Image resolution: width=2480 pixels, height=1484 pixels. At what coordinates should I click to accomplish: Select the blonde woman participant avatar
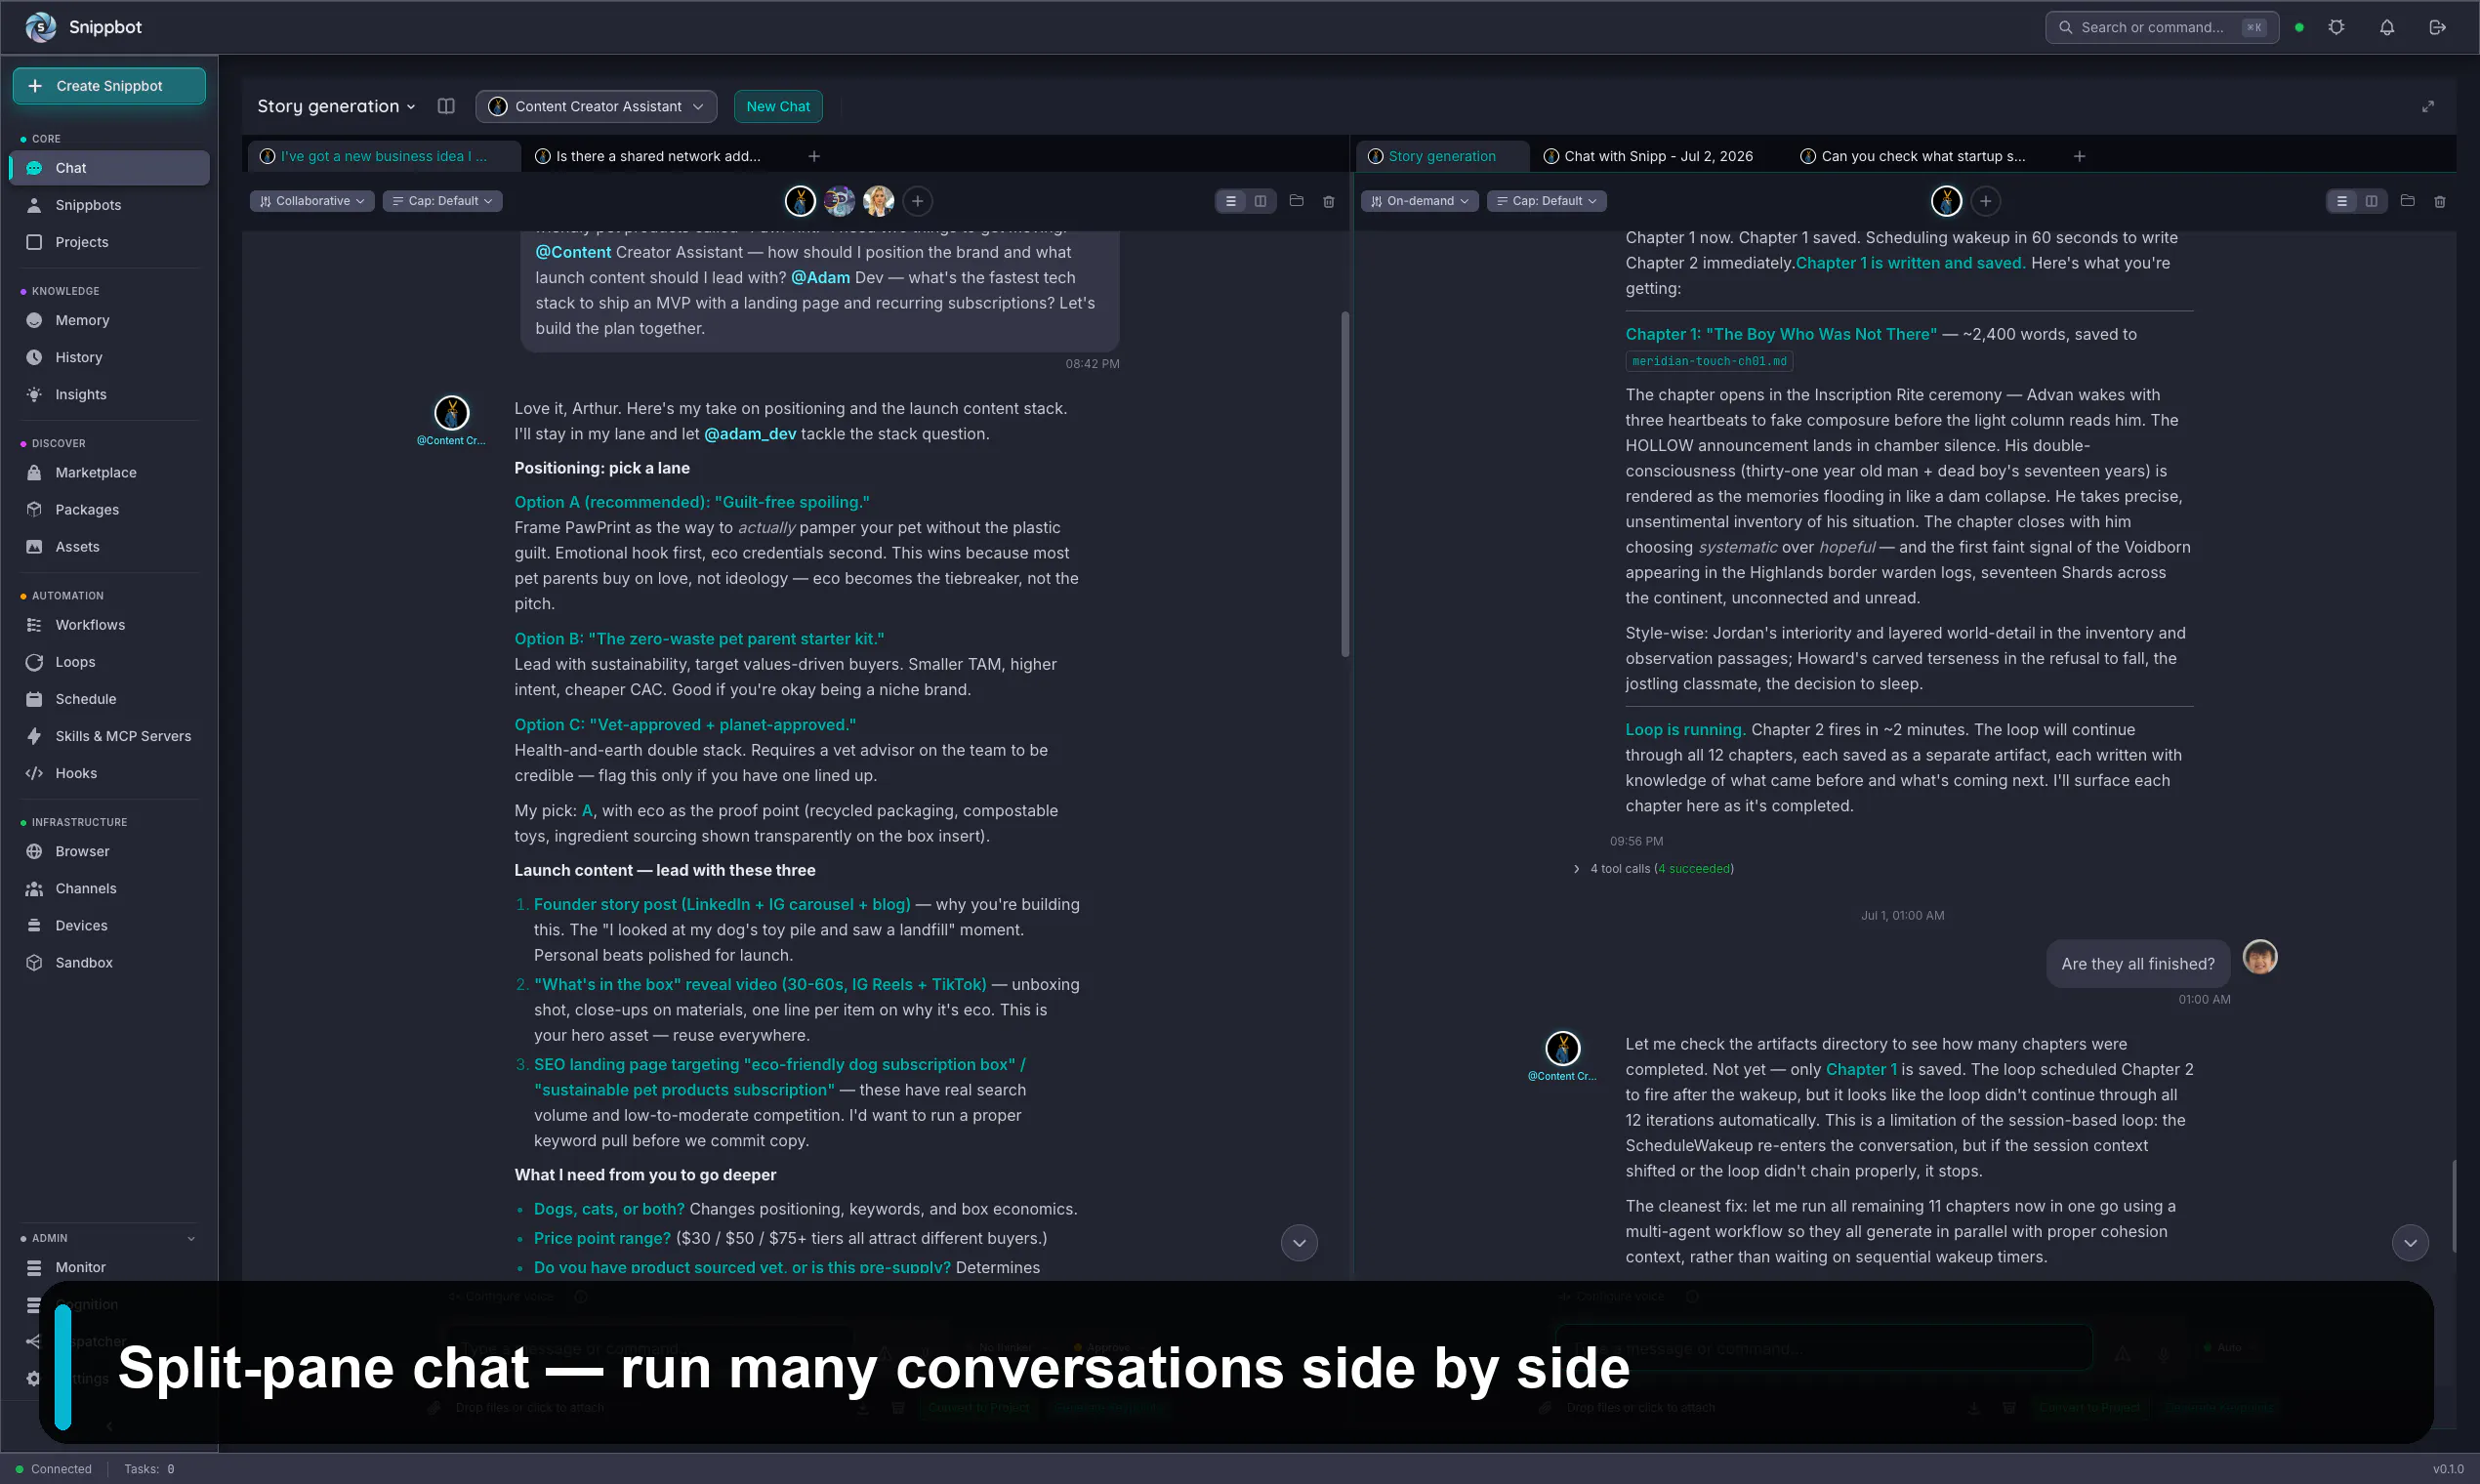[x=878, y=201]
